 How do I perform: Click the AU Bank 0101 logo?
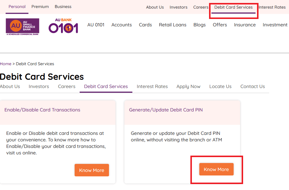pos(63,26)
